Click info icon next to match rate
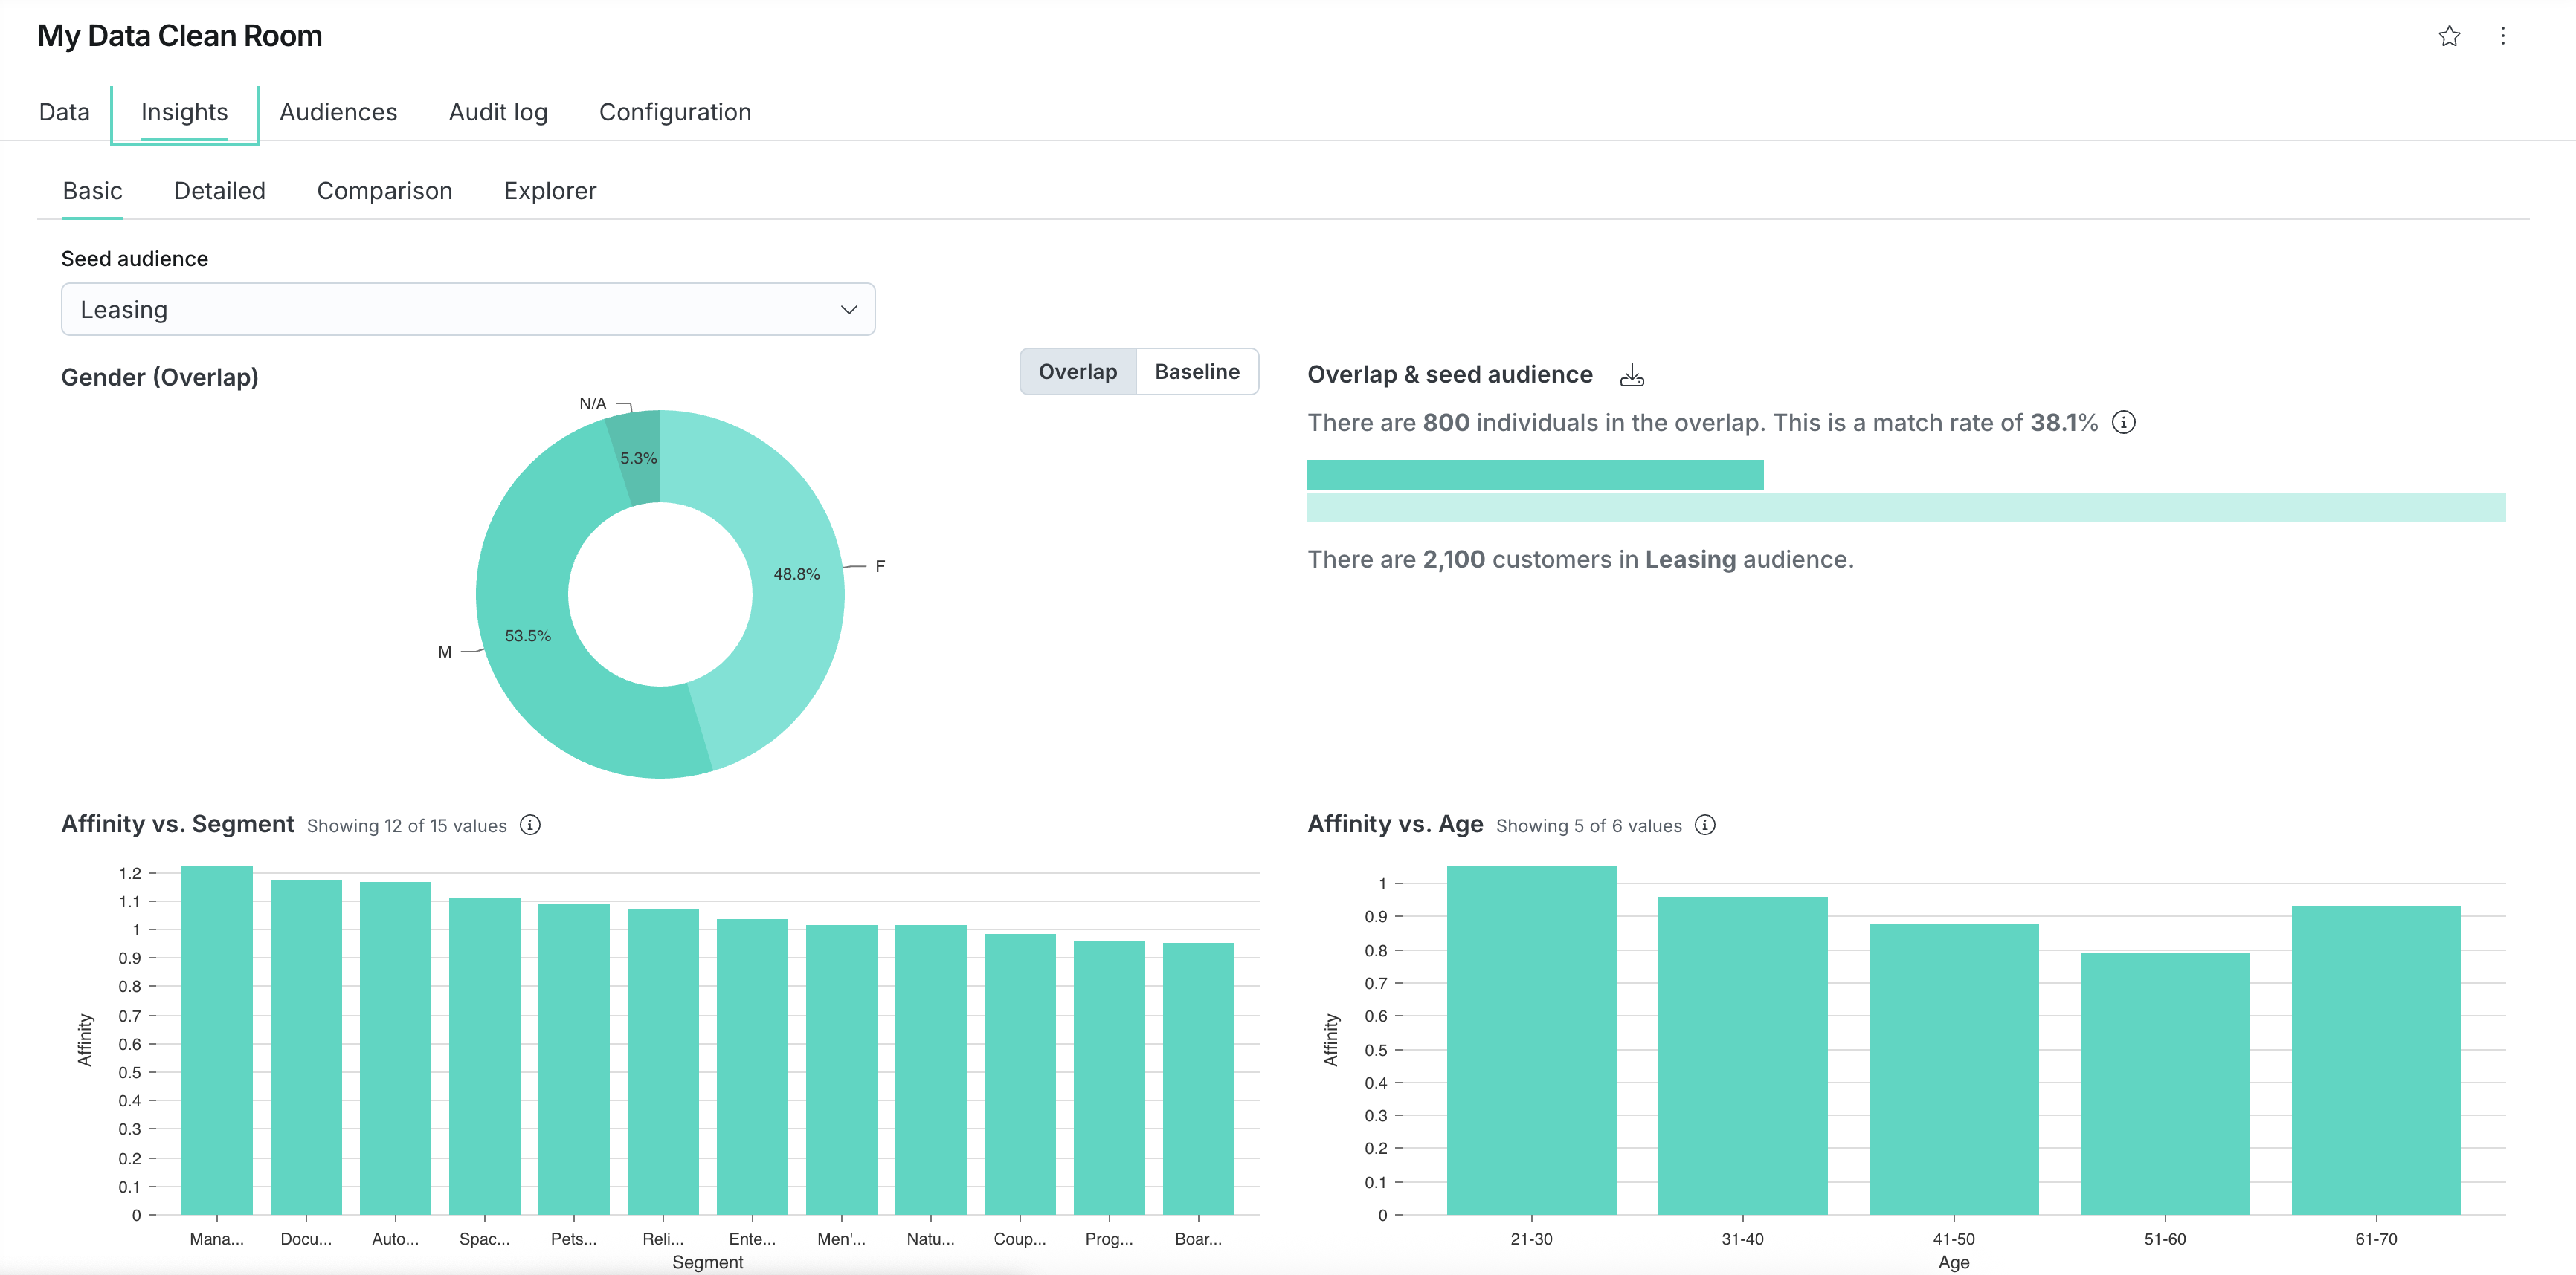Viewport: 2576px width, 1275px height. [x=2123, y=422]
